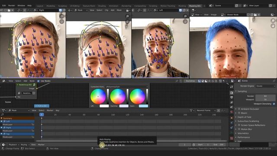
Task: Click zoom magnifier icon in middle clip view
Action: click(127, 16)
